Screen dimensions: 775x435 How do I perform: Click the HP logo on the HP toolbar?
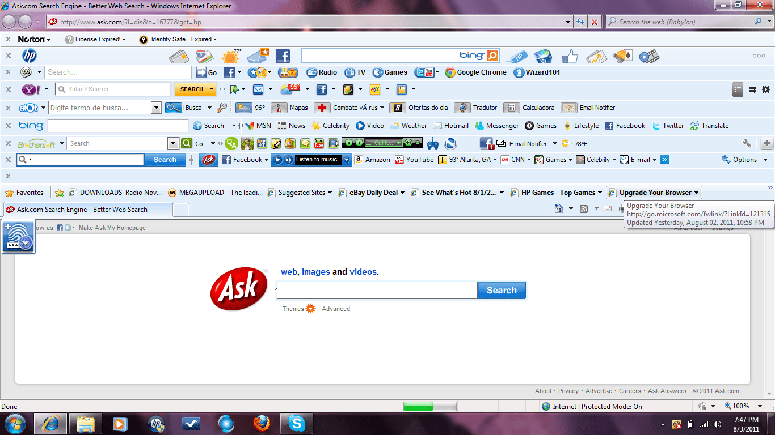30,56
